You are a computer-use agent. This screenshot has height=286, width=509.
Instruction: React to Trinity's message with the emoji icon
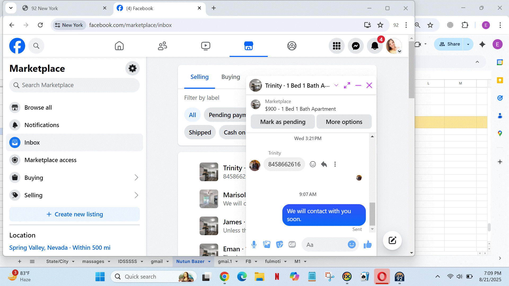(313, 164)
